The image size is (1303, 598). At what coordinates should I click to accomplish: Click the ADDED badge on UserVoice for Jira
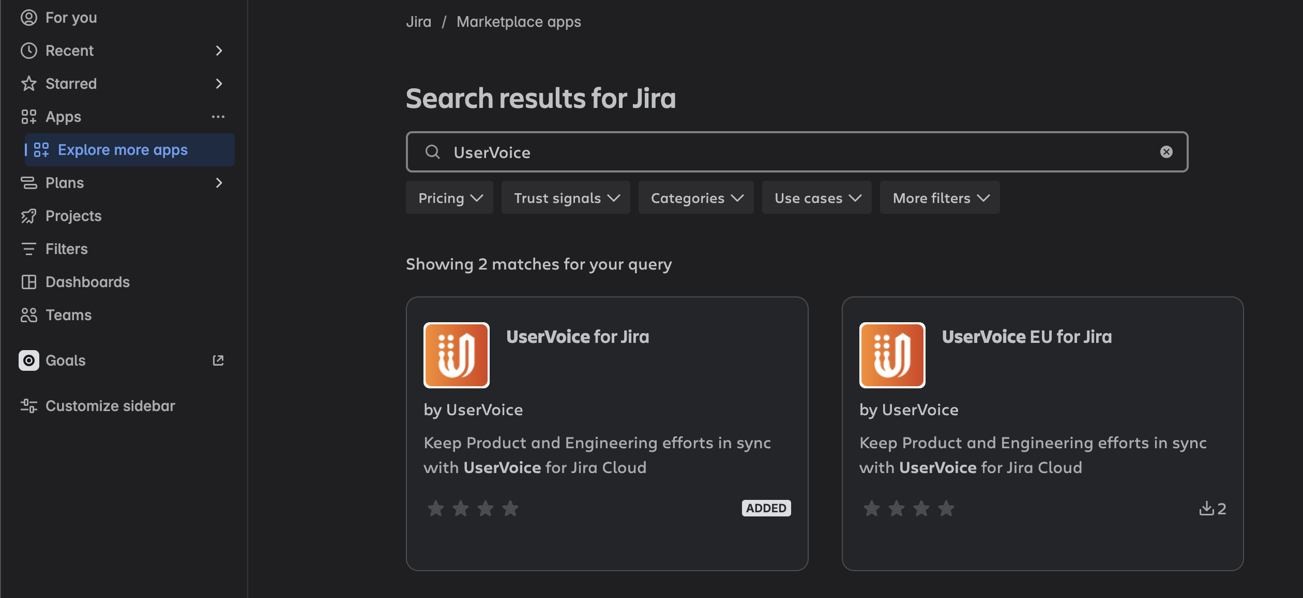coord(766,508)
